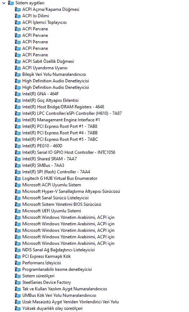Click icon next to Intel(R) Shared SRAM - 7AA7
189x312 pixels.
pyautogui.click(x=18, y=159)
